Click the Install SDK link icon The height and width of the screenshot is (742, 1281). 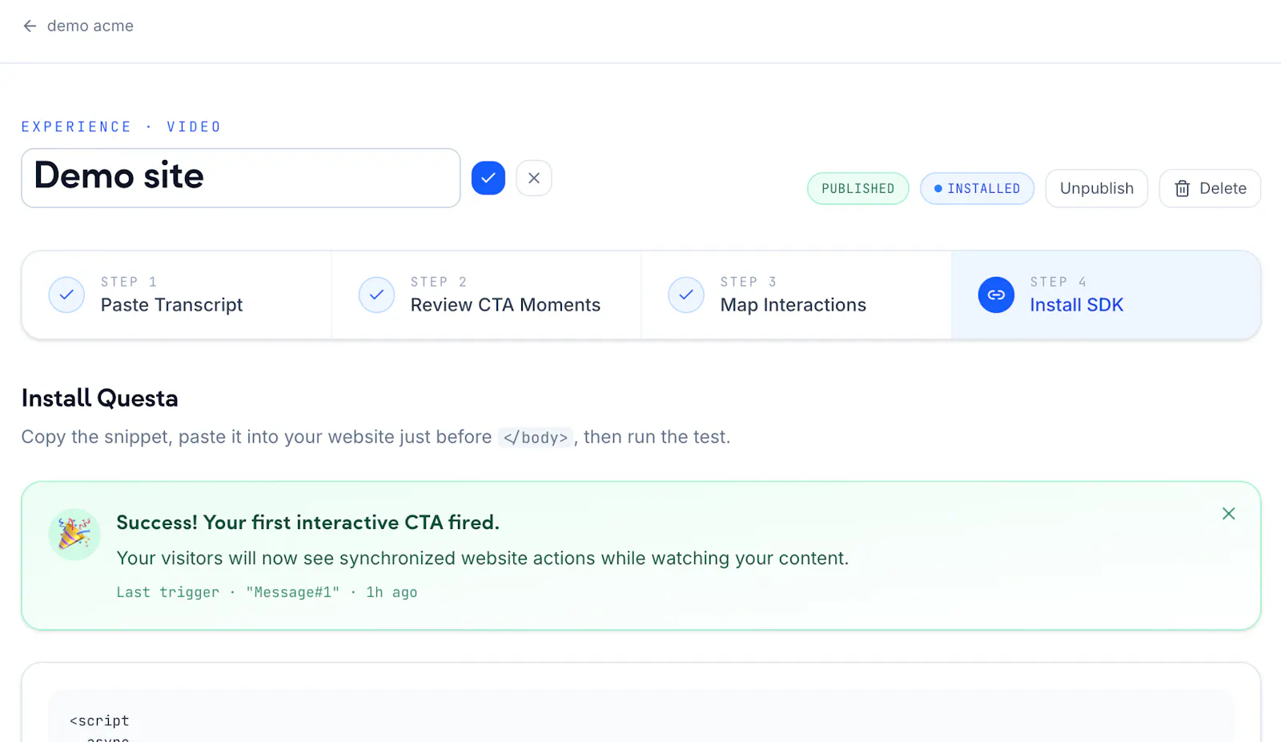tap(996, 295)
